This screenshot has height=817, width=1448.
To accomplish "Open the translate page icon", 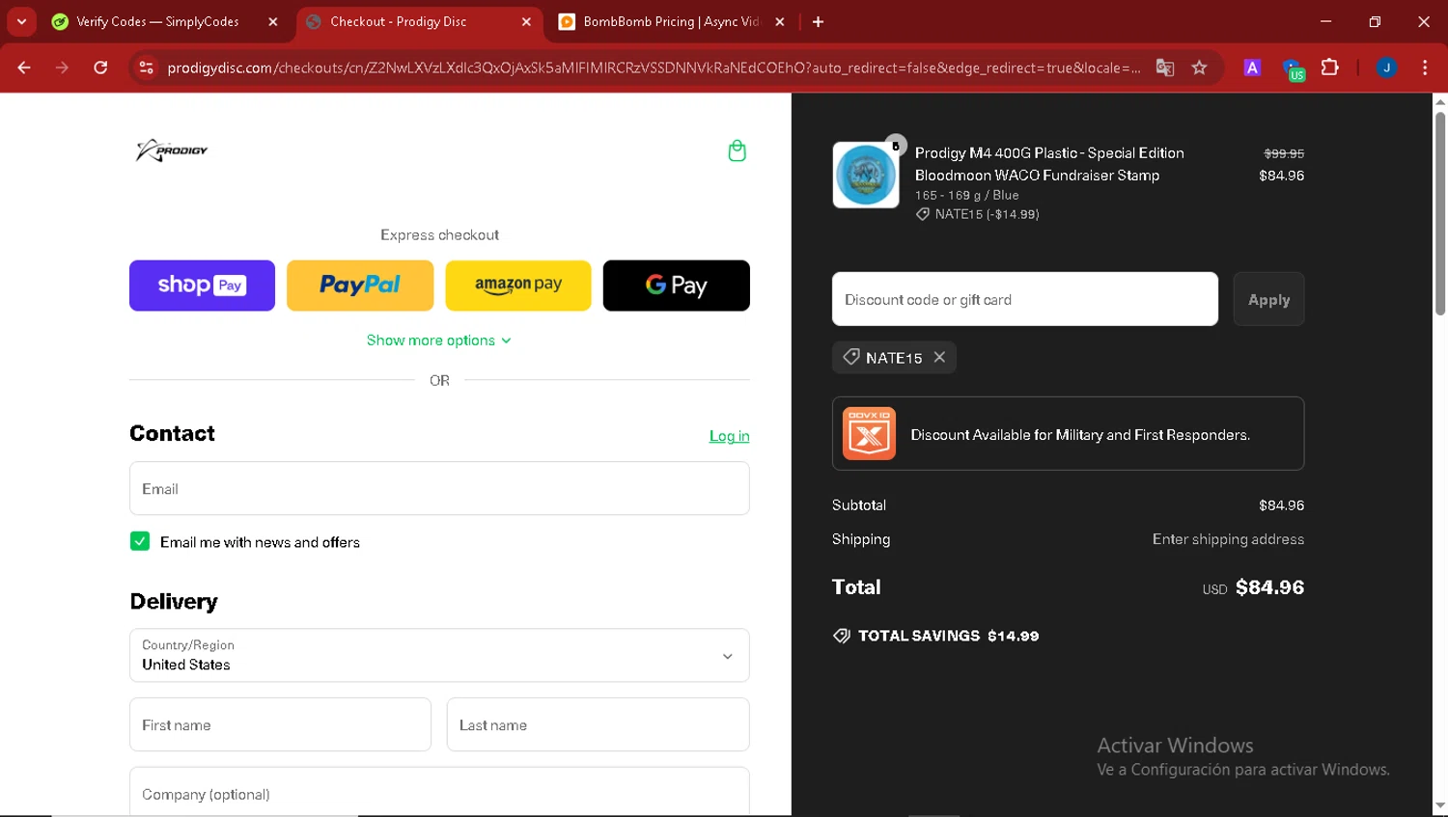I will 1165,68.
